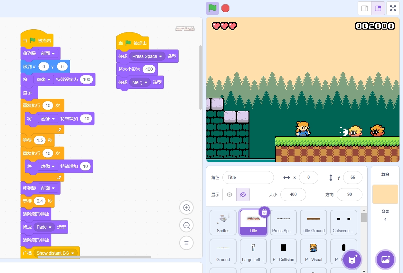Select the stage backdrop thumbnail
The width and height of the screenshot is (403, 273).
pos(385,194)
